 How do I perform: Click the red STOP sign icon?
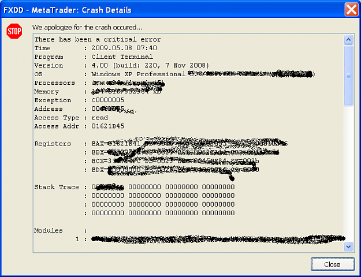14,31
